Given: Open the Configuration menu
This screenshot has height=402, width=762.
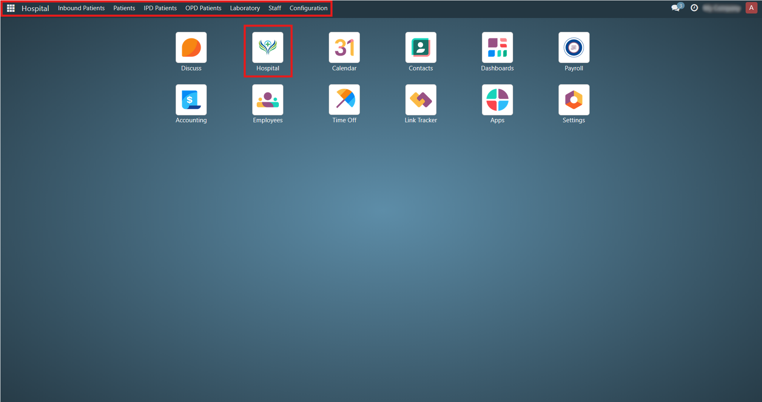Looking at the screenshot, I should (308, 8).
